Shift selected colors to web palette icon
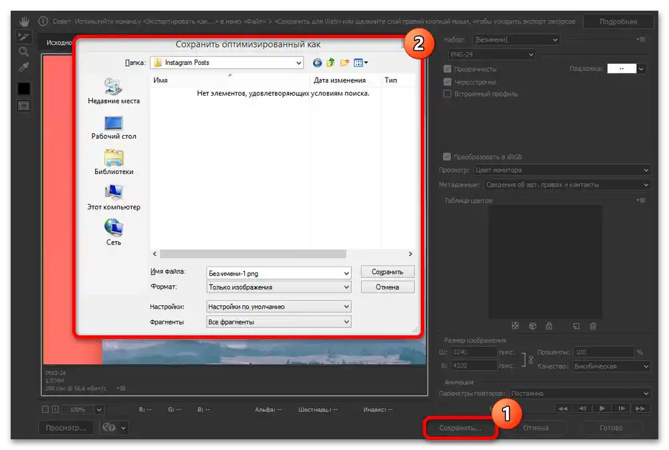Screen dimensions: 669x450 [533, 325]
